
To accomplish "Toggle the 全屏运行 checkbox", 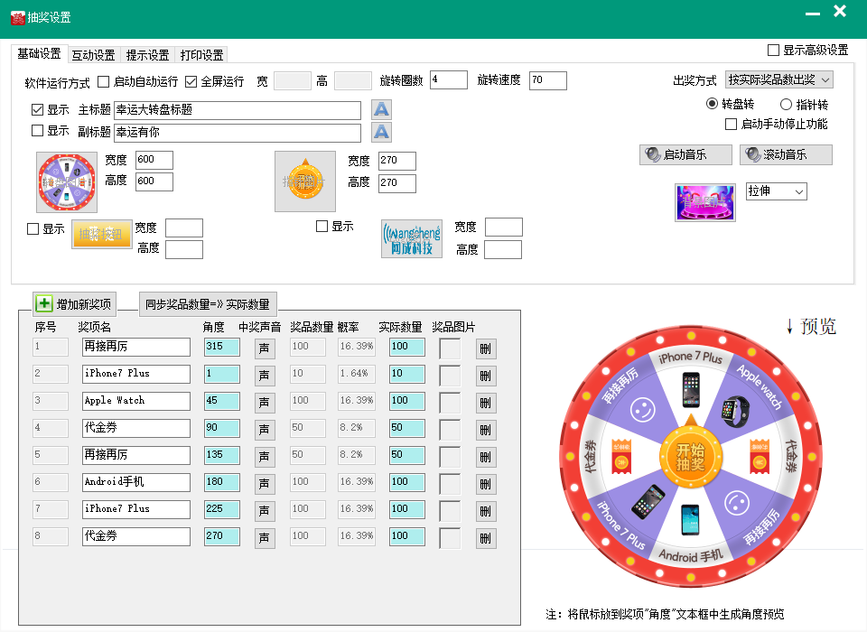I will click(x=191, y=81).
